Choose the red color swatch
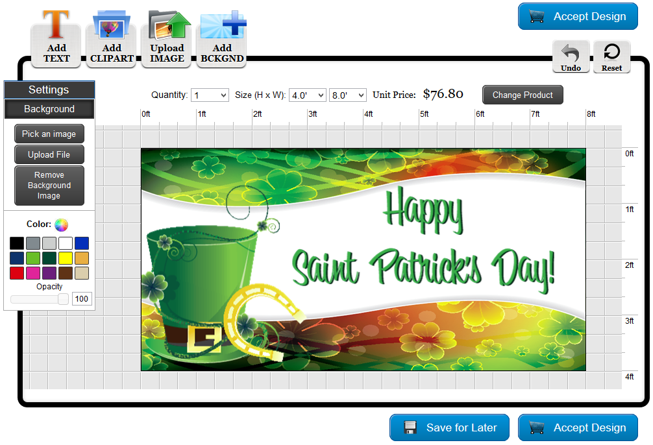The image size is (653, 445). tap(17, 273)
